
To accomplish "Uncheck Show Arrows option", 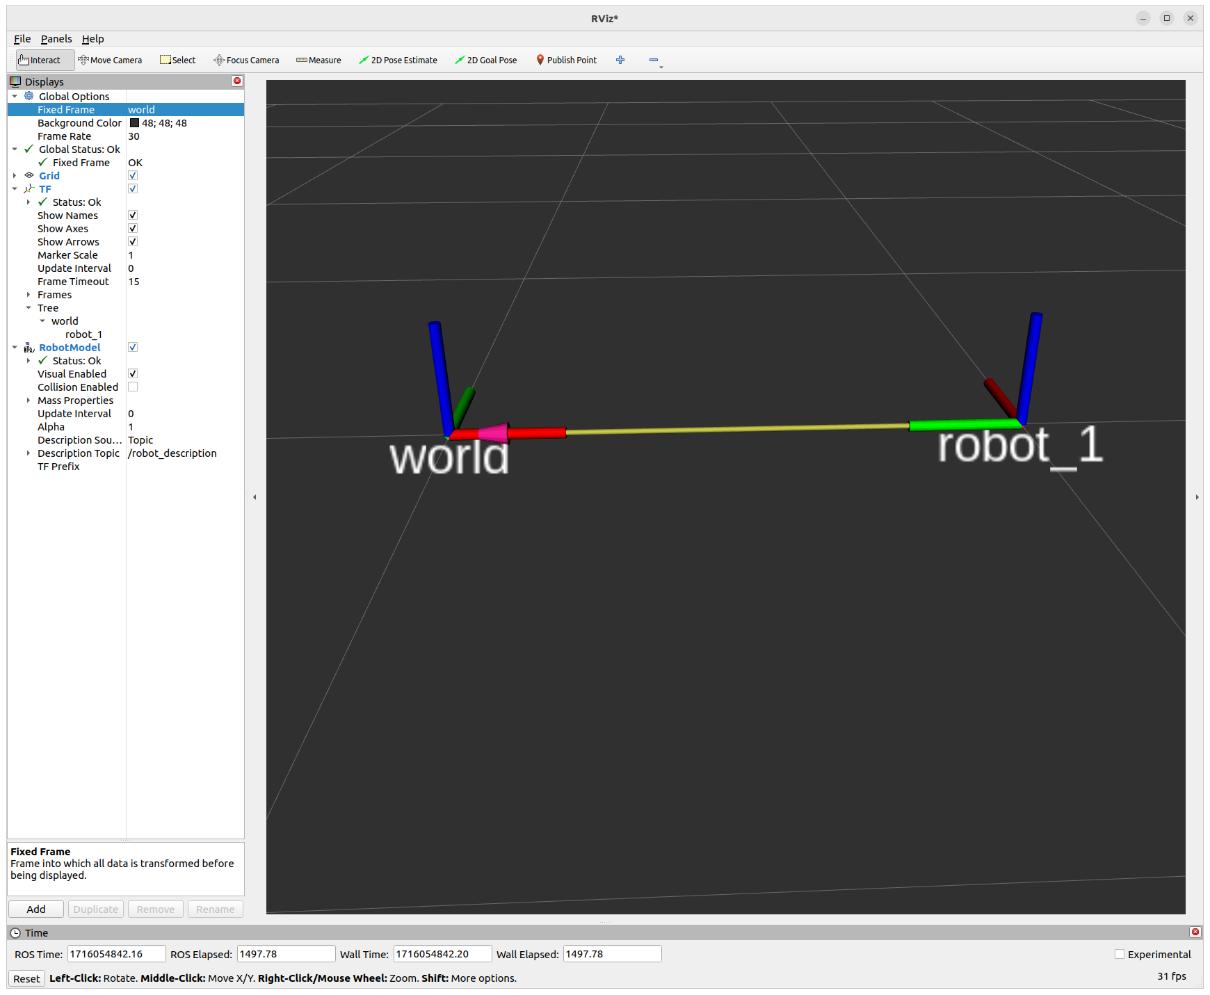I will 133,241.
